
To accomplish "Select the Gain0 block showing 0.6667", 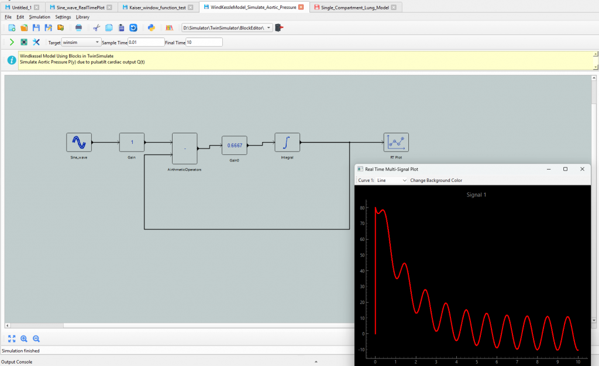I will 234,146.
